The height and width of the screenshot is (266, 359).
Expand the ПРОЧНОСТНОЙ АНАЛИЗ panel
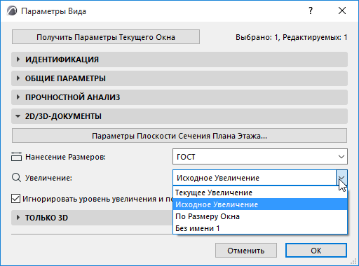[179, 97]
